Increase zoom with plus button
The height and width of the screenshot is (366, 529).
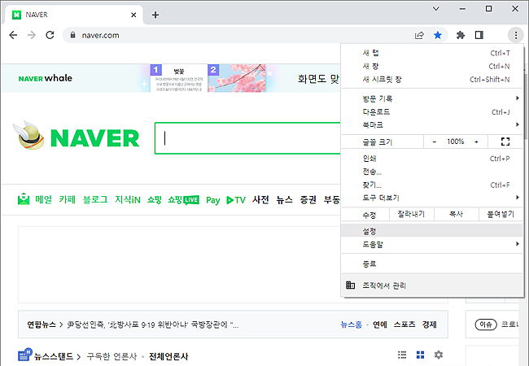[476, 142]
